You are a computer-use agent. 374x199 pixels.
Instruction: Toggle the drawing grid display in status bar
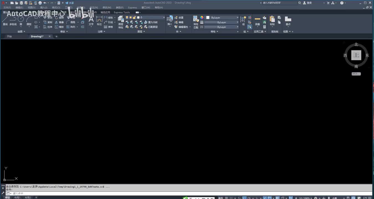coord(227,198)
